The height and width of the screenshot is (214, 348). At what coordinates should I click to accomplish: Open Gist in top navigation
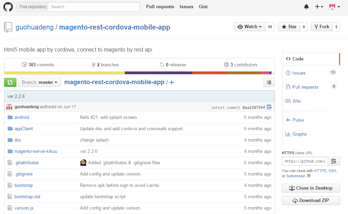click(x=203, y=7)
